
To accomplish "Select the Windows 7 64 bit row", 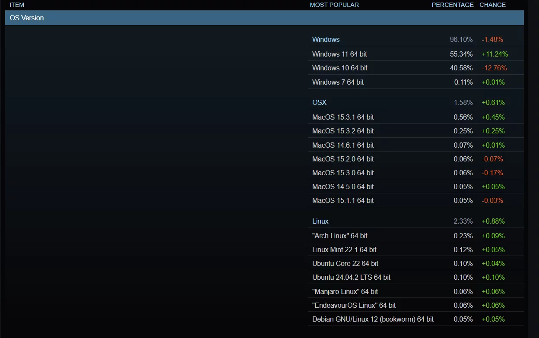I will (416, 82).
